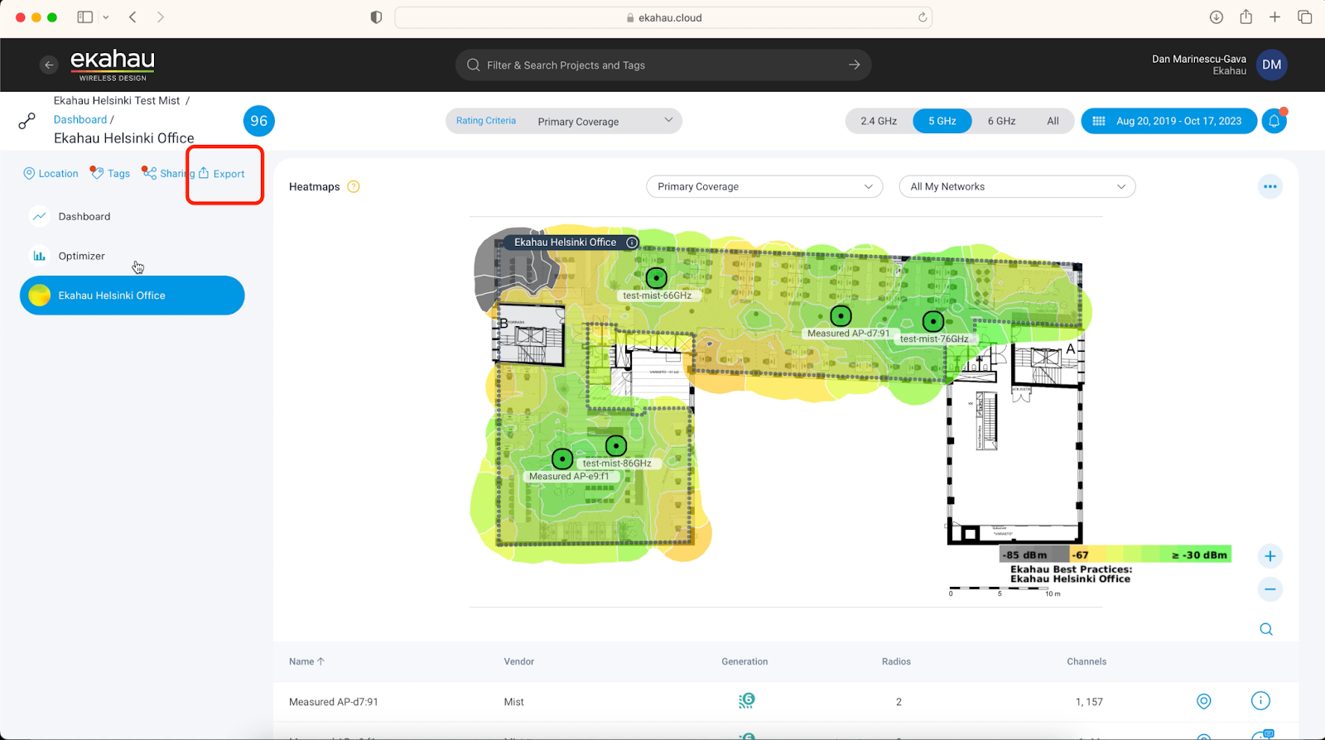Screen dimensions: 1325x740
Task: Click the back arrow beside Ekahau logo
Action: pos(49,65)
